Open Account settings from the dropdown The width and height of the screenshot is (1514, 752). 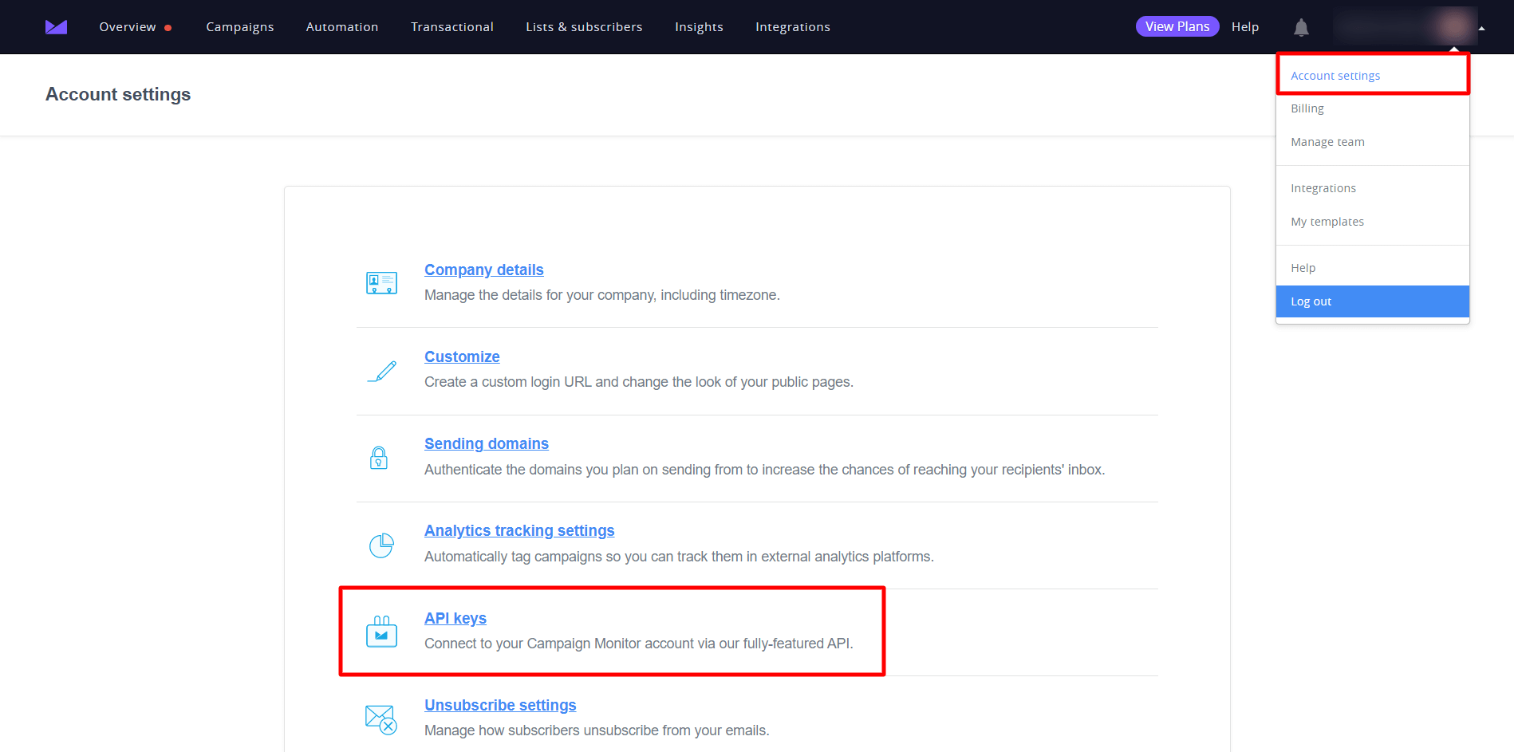click(1335, 75)
